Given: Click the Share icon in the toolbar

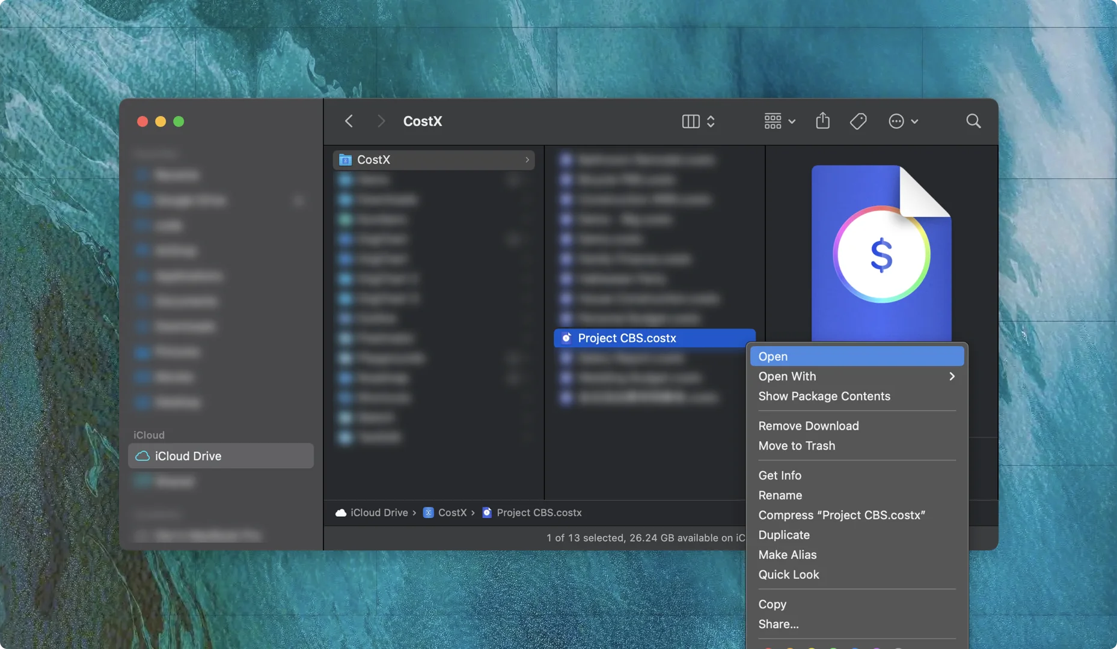Looking at the screenshot, I should (822, 121).
